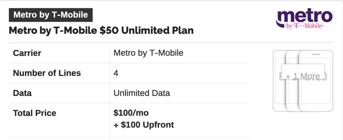
Task: Select the $100/mo price text
Action: point(131,113)
